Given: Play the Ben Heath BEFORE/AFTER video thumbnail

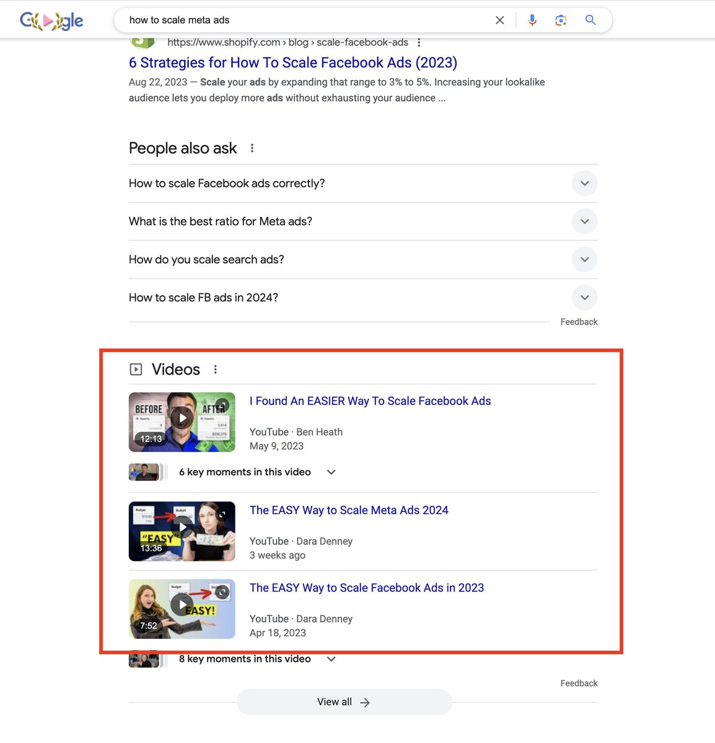Looking at the screenshot, I should click(x=182, y=422).
